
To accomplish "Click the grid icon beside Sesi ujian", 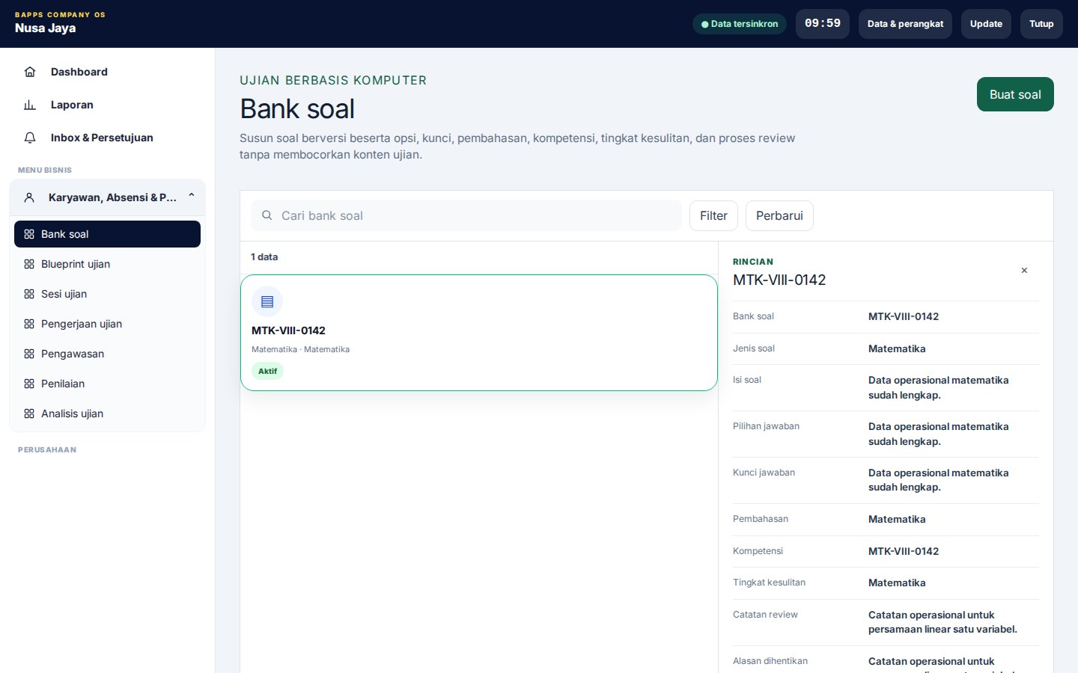I will click(29, 294).
